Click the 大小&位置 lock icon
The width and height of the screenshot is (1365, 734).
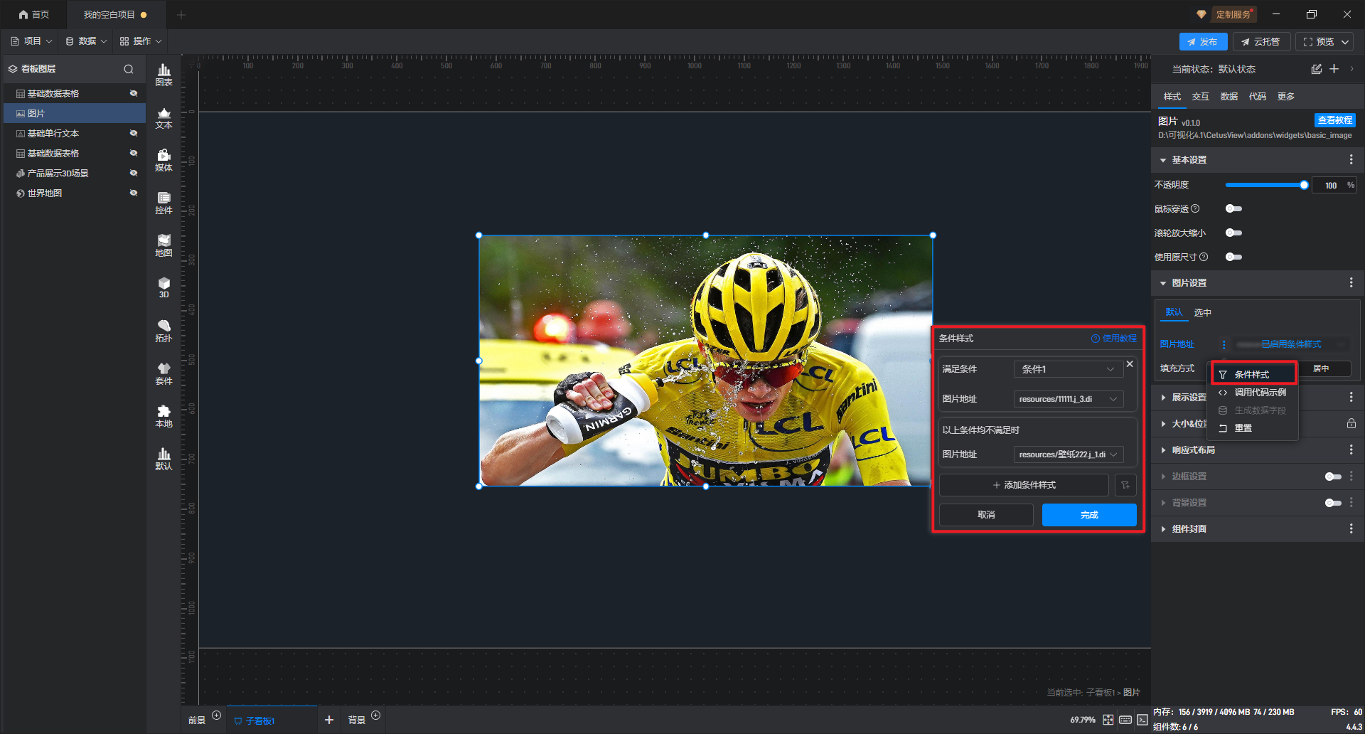click(x=1351, y=423)
